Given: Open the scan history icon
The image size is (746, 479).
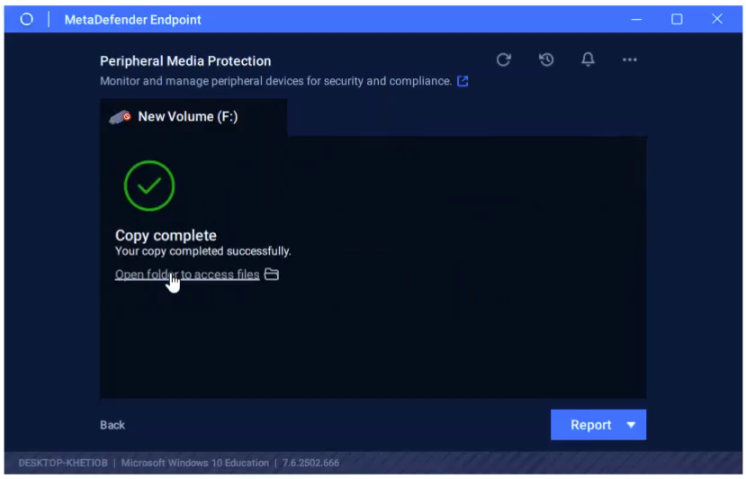Looking at the screenshot, I should coord(545,59).
